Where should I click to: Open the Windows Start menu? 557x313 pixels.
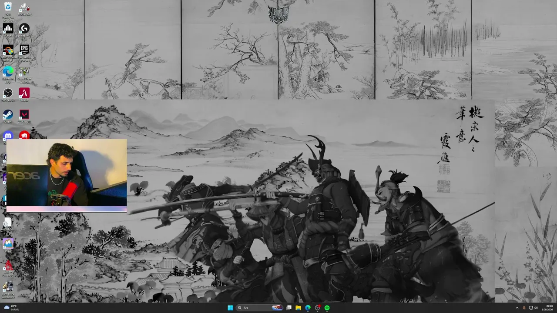(230, 308)
